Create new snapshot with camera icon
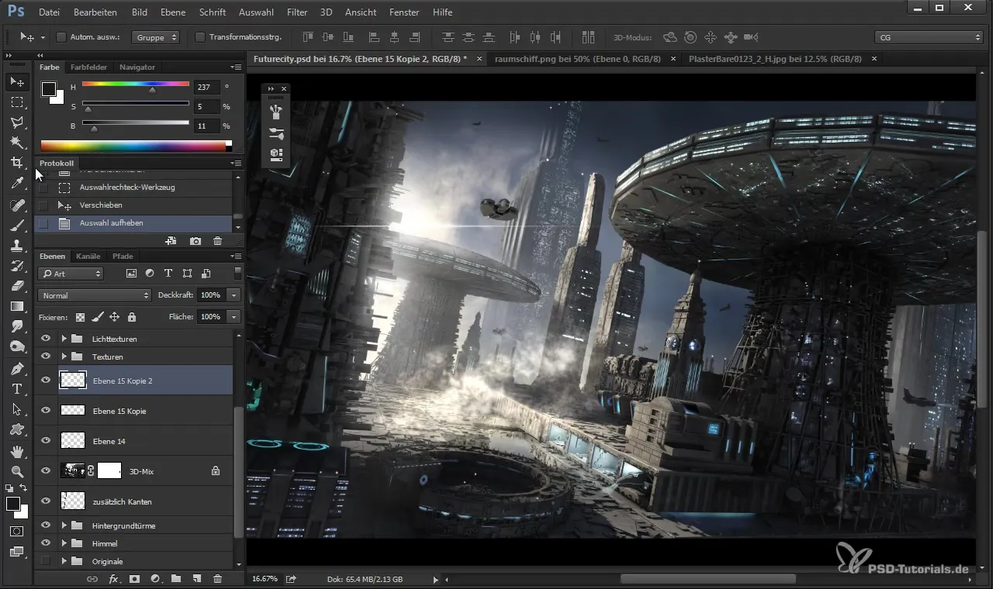The width and height of the screenshot is (993, 589). (x=195, y=242)
